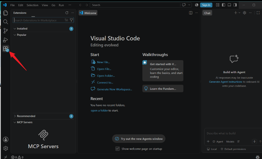
Task: Collapse the Popular section
Action: pos(43,35)
